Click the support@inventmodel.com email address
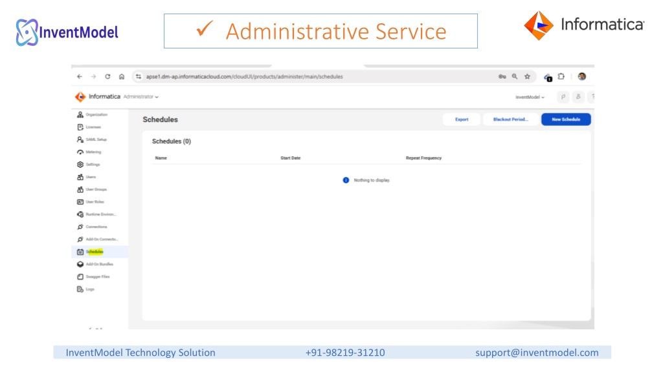This screenshot has height=372, width=663. [537, 353]
